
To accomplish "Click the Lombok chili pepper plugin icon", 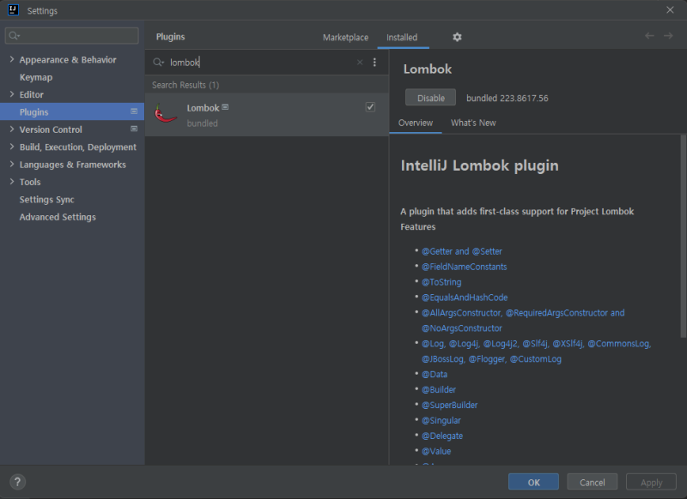I will coord(166,114).
